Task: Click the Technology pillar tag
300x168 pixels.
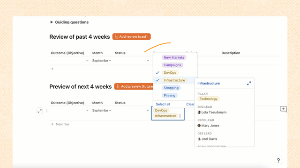Action: click(208, 98)
